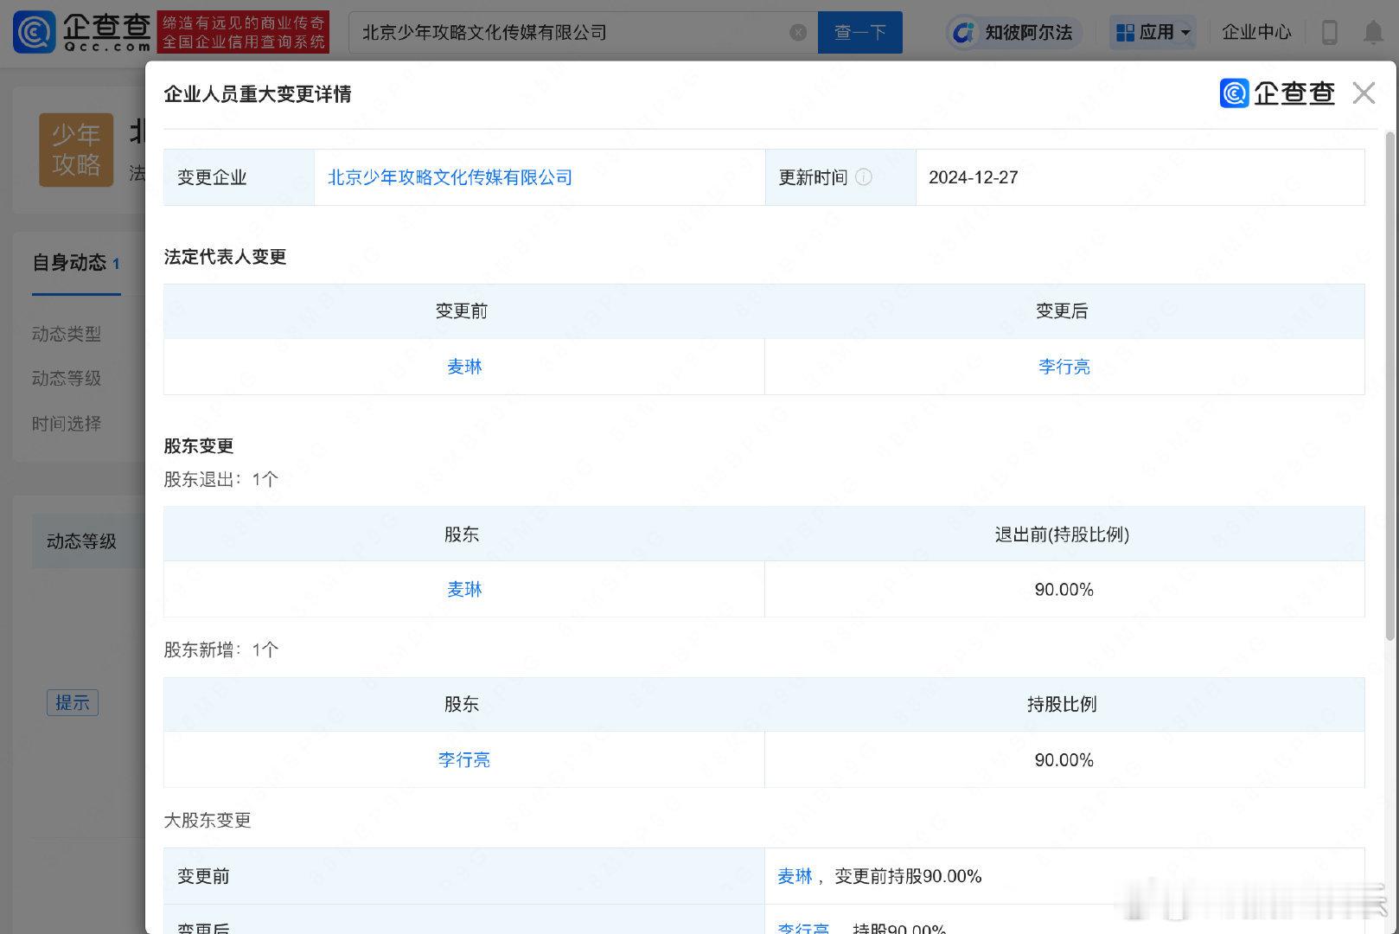Click the Qcc.com logo in header
This screenshot has height=934, width=1399.
click(83, 32)
